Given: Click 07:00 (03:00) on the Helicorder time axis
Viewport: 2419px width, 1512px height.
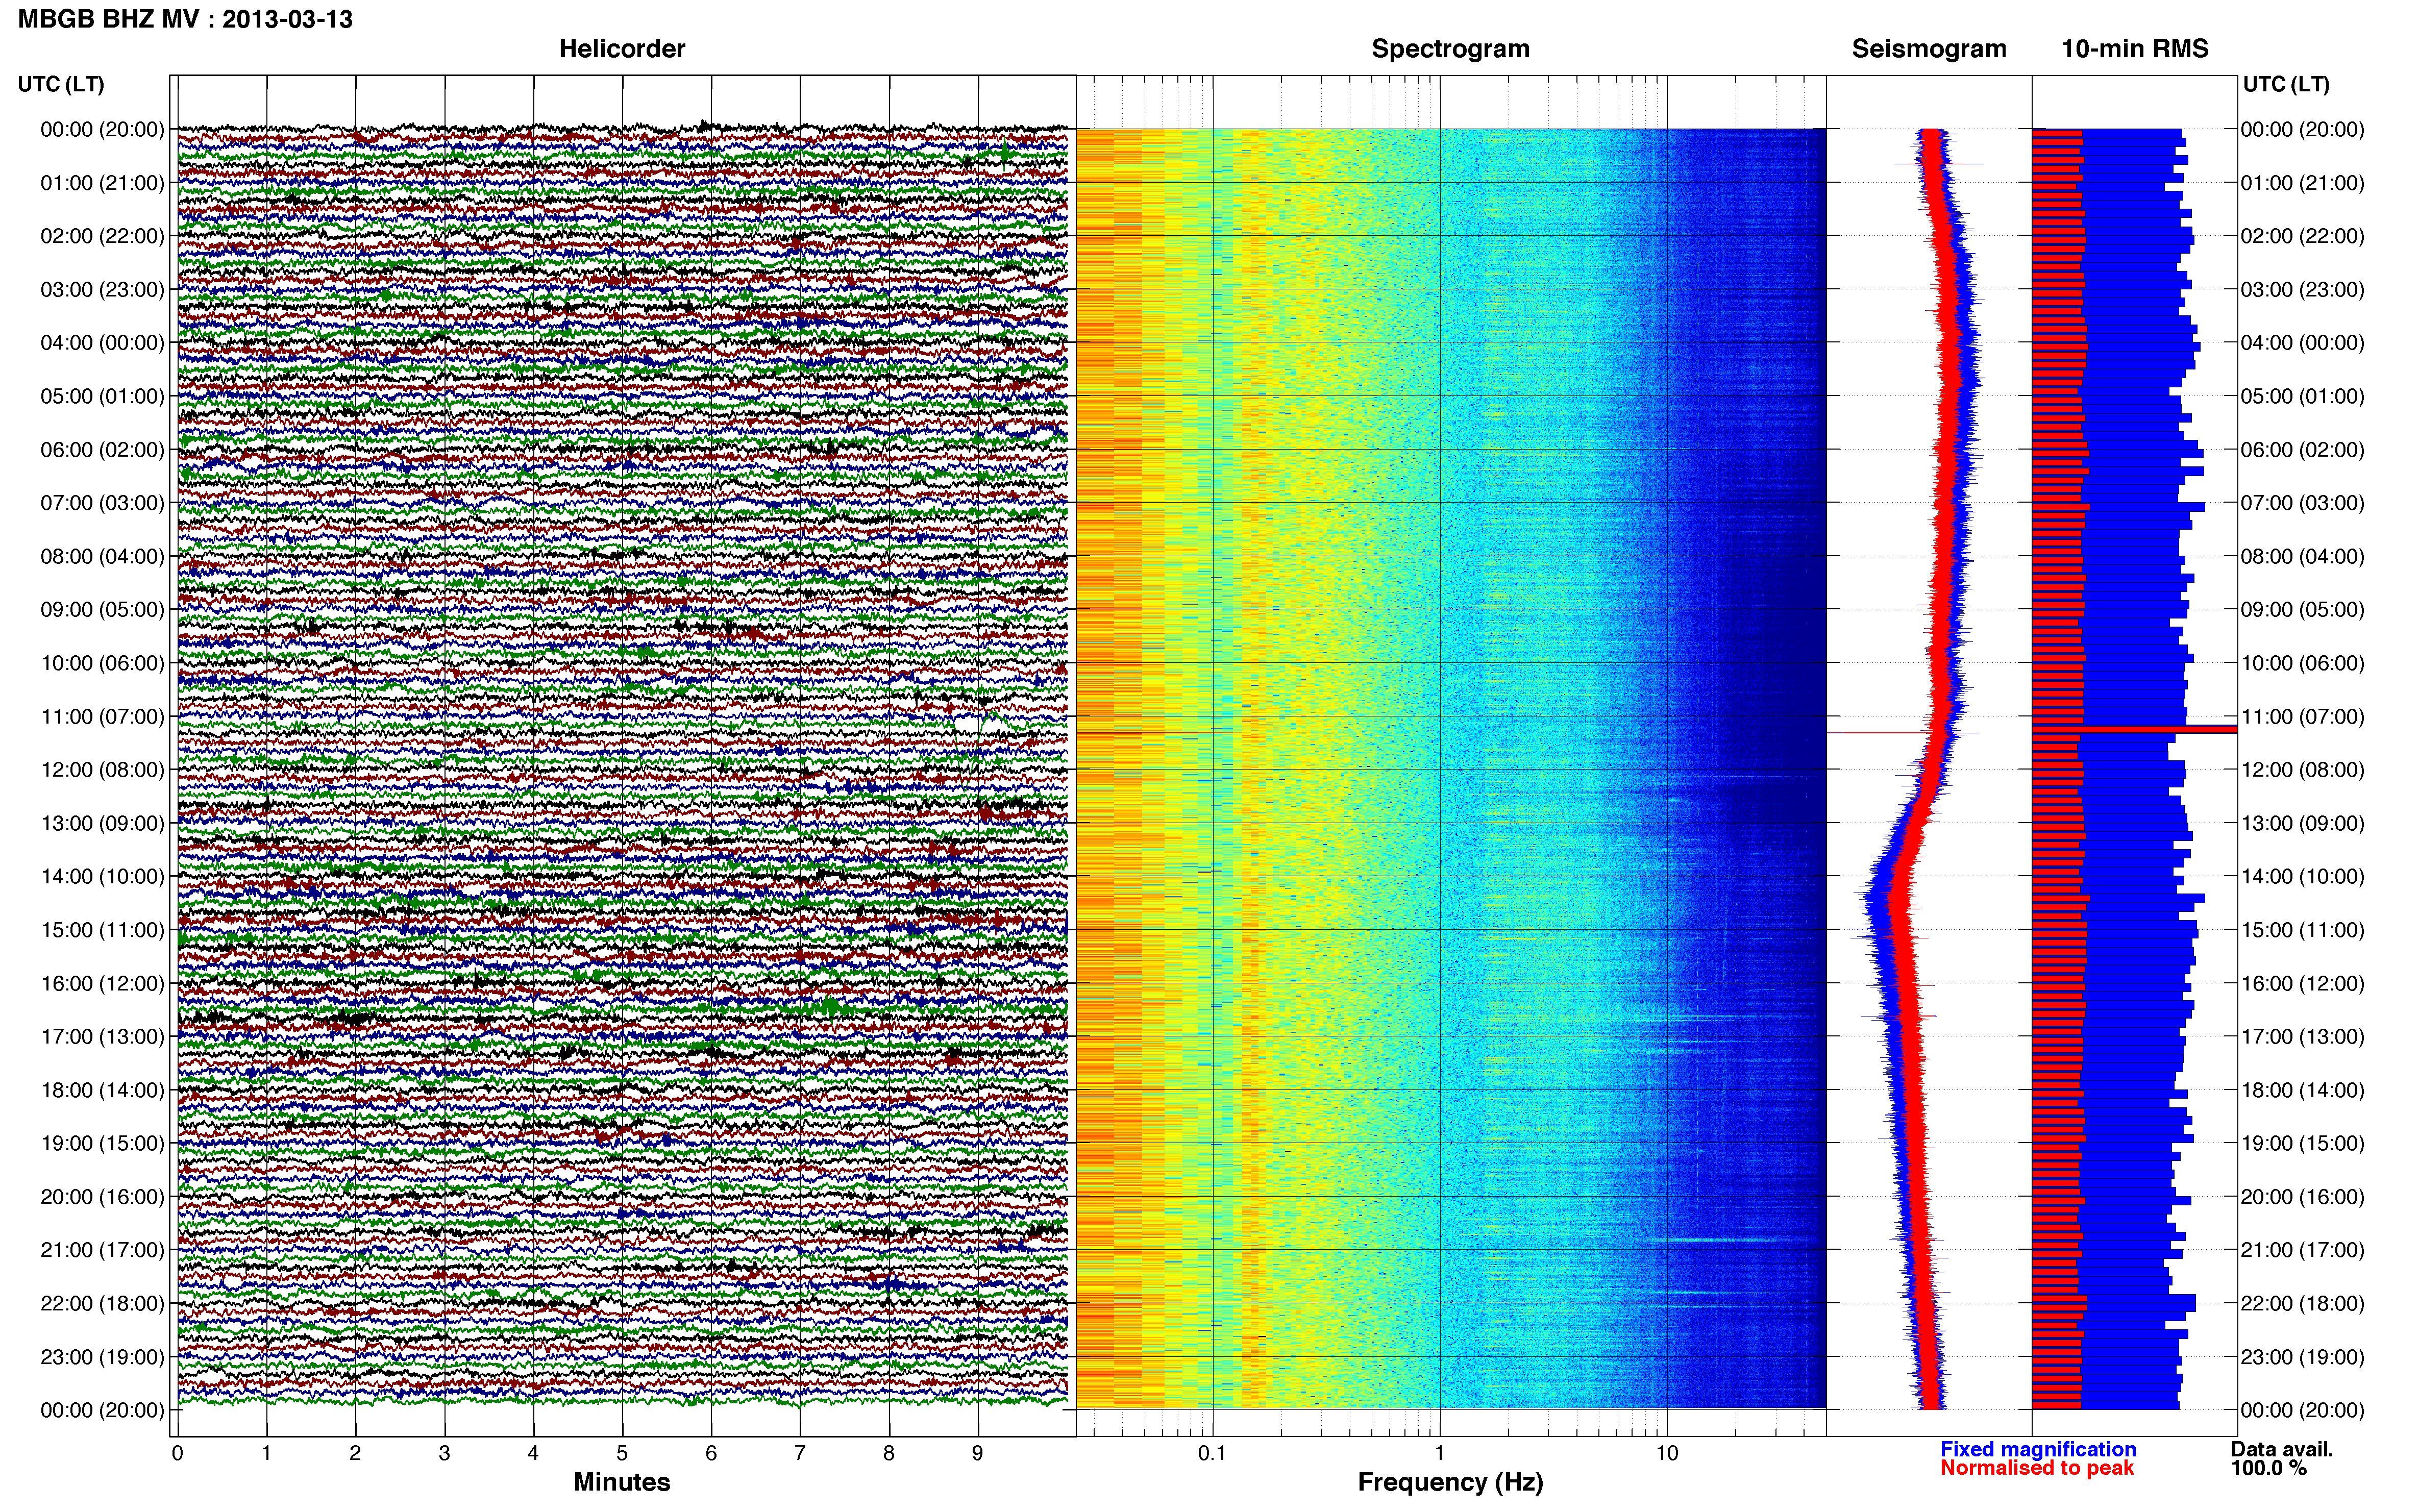Looking at the screenshot, I should tap(102, 503).
